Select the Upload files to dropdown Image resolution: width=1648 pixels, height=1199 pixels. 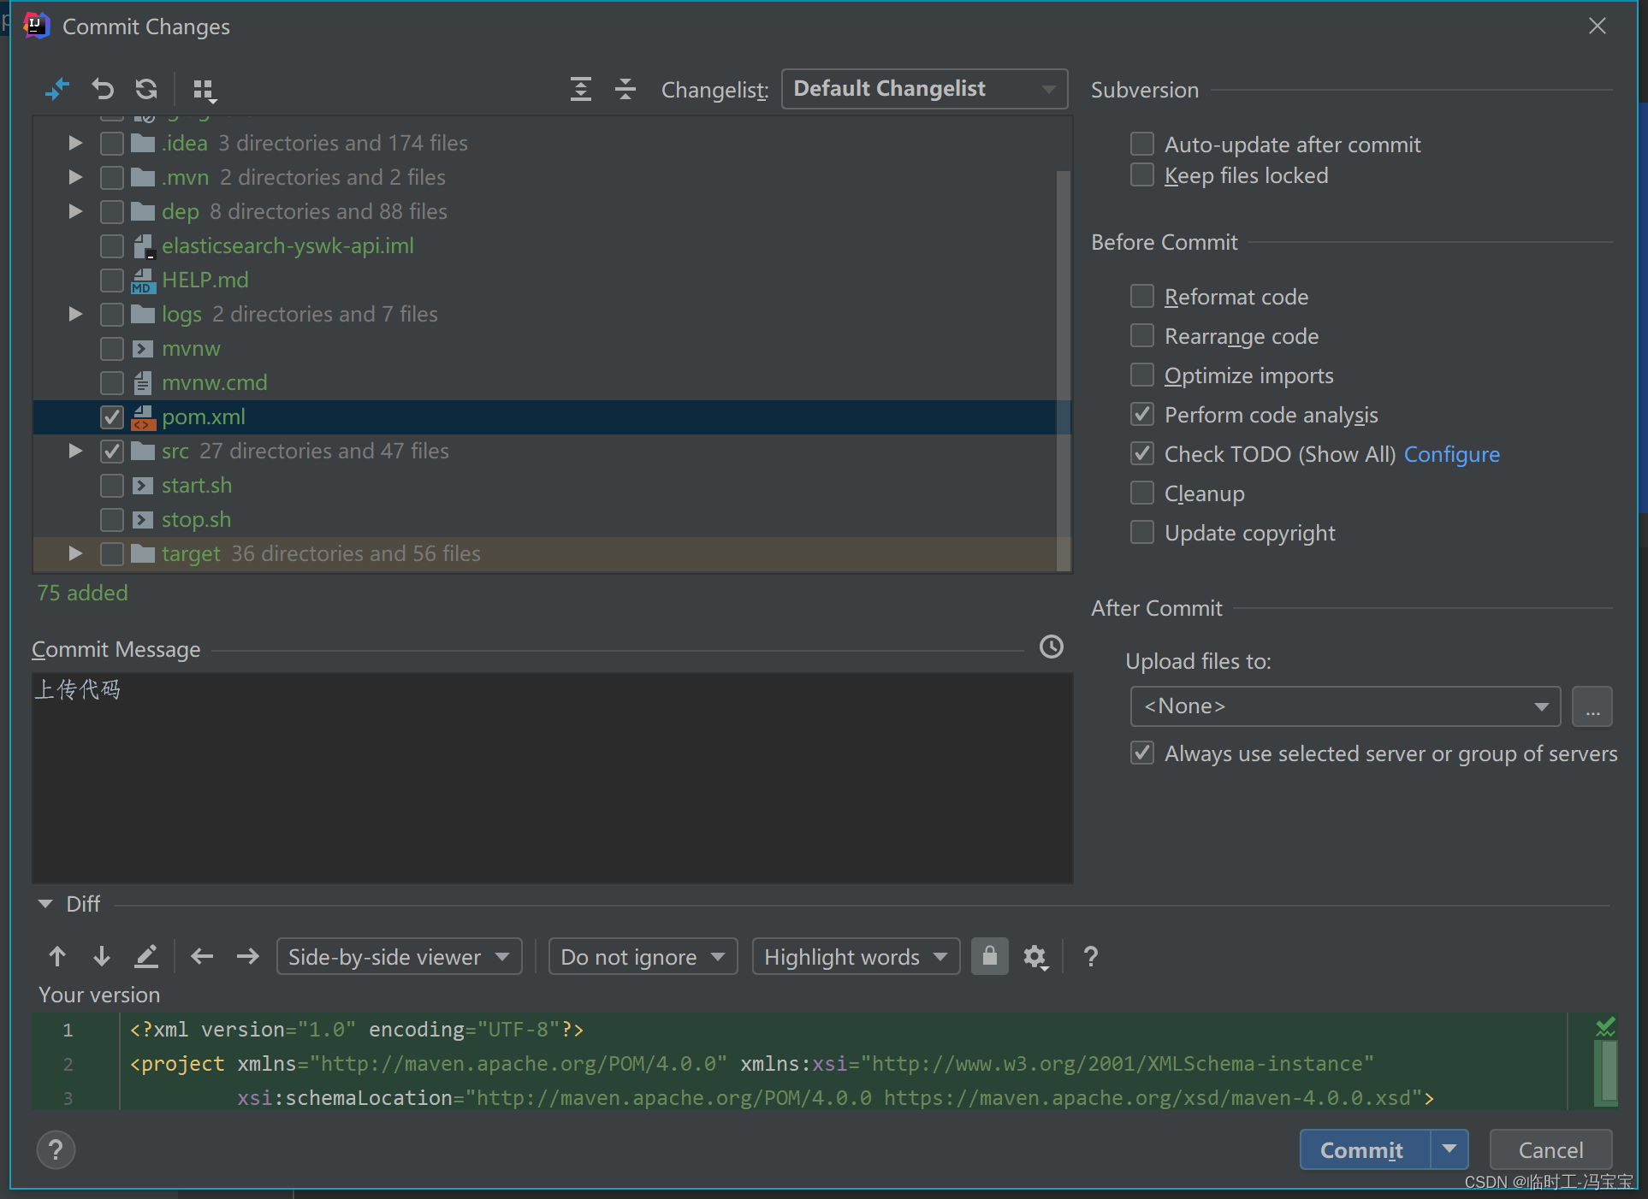pyautogui.click(x=1345, y=706)
